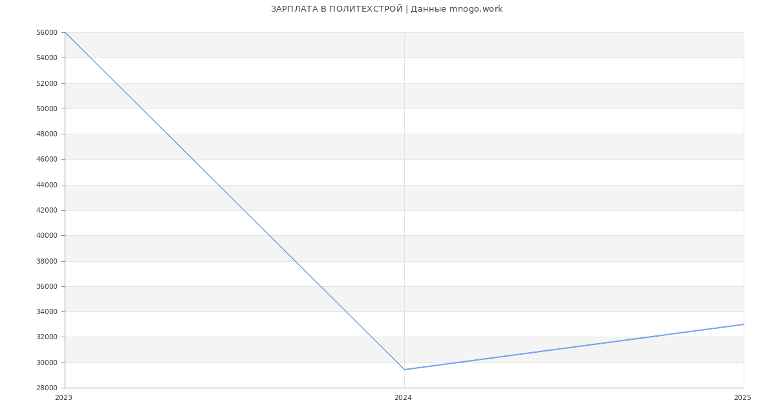This screenshot has width=776, height=420.
Task: Click the line's end point at 2025
Action: click(x=743, y=324)
